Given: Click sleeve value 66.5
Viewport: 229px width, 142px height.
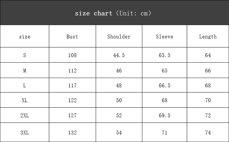Looking at the screenshot, I should coord(164,85).
